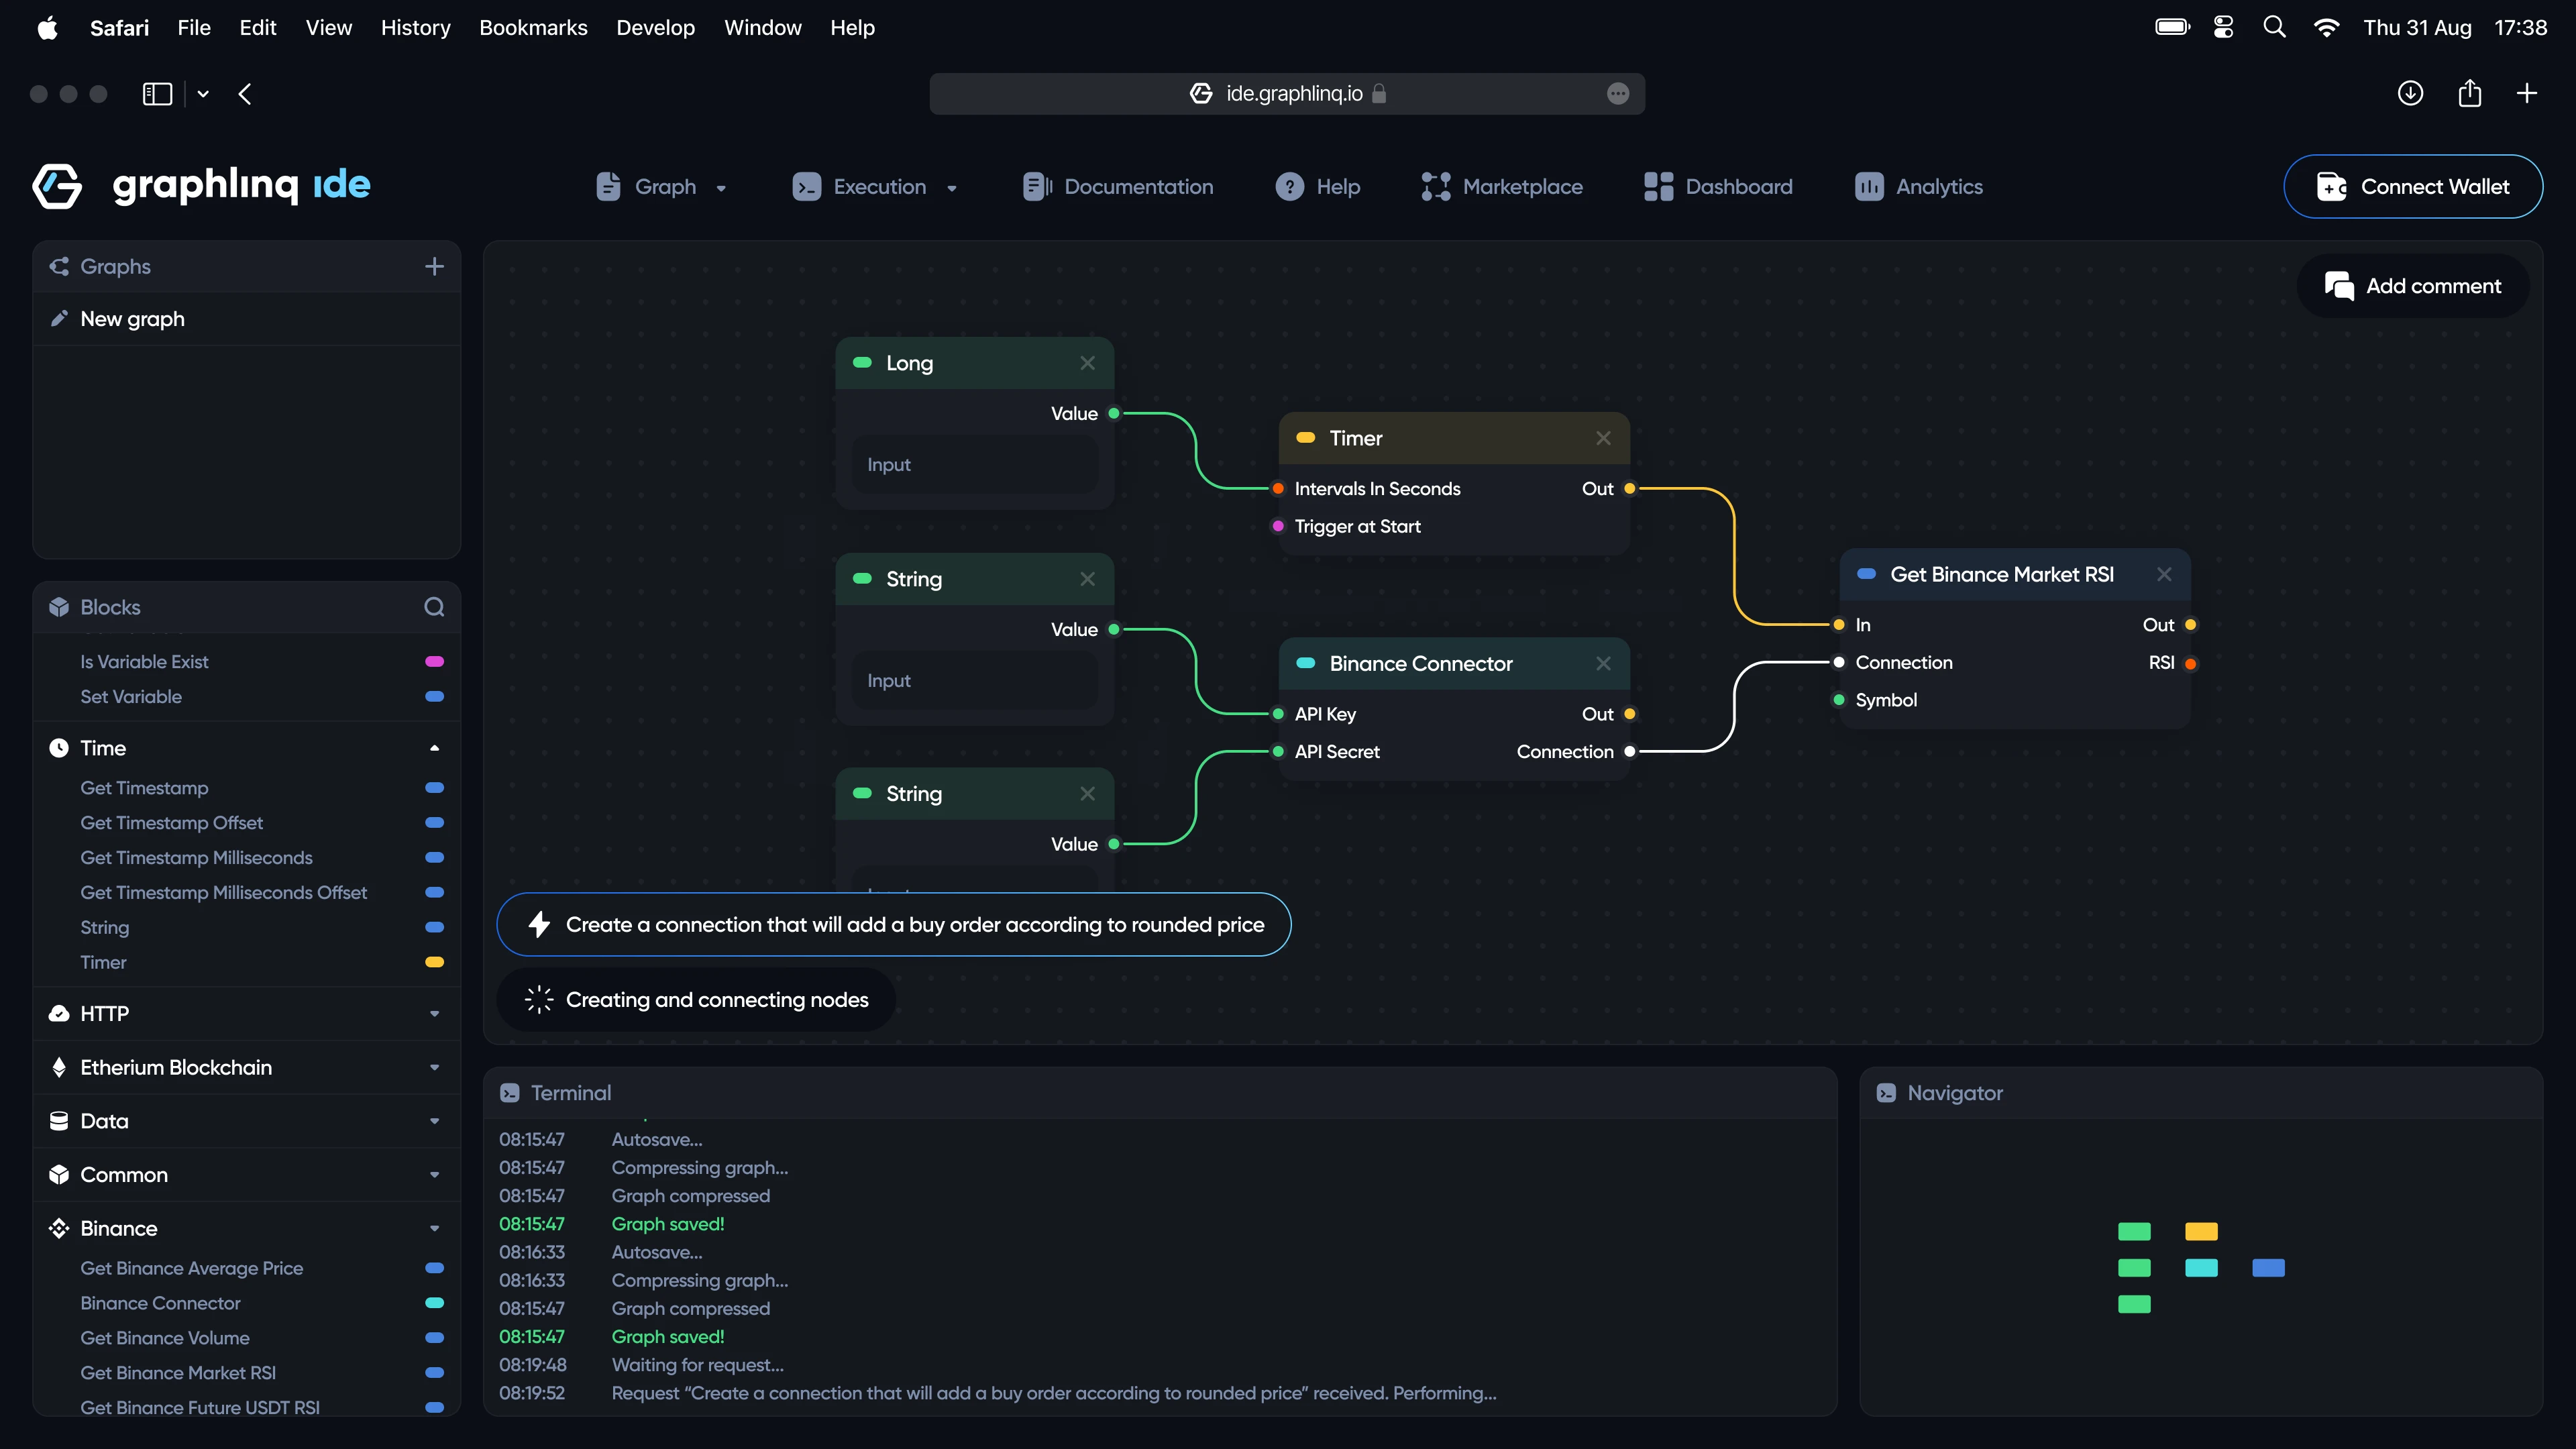Click the graphlinq logo
Screen dimensions: 2576x1449
tap(57, 186)
